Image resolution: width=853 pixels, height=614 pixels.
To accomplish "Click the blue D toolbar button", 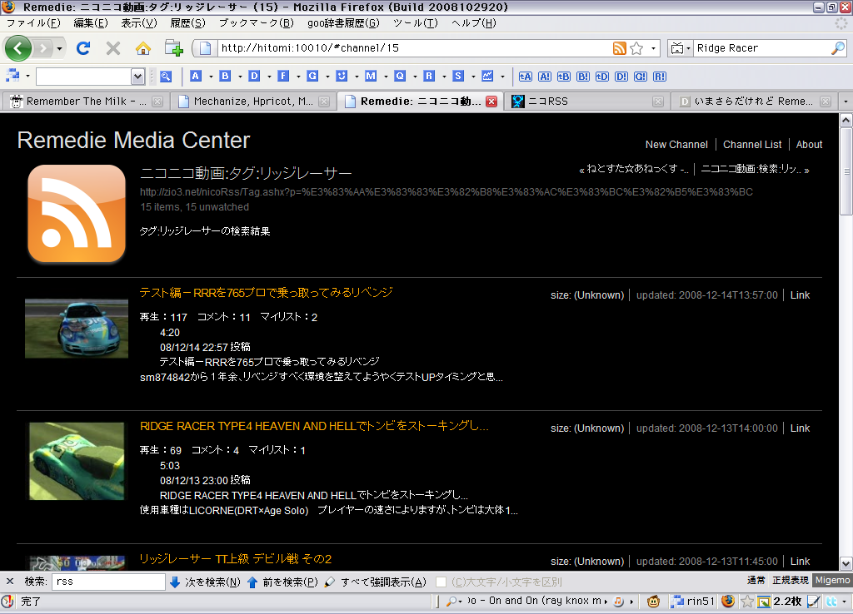I will tap(254, 76).
